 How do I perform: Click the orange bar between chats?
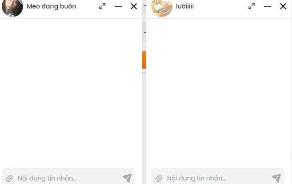[144, 60]
